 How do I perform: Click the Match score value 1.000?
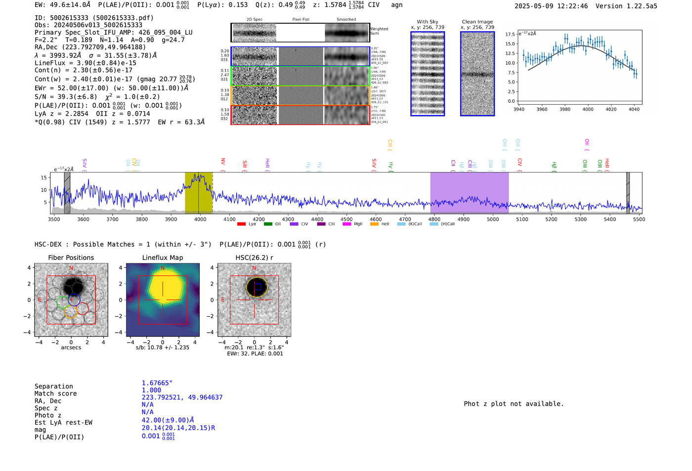pyautogui.click(x=151, y=390)
